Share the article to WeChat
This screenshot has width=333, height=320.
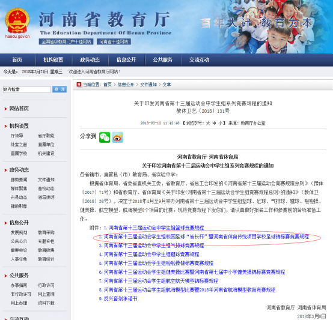[105, 137]
